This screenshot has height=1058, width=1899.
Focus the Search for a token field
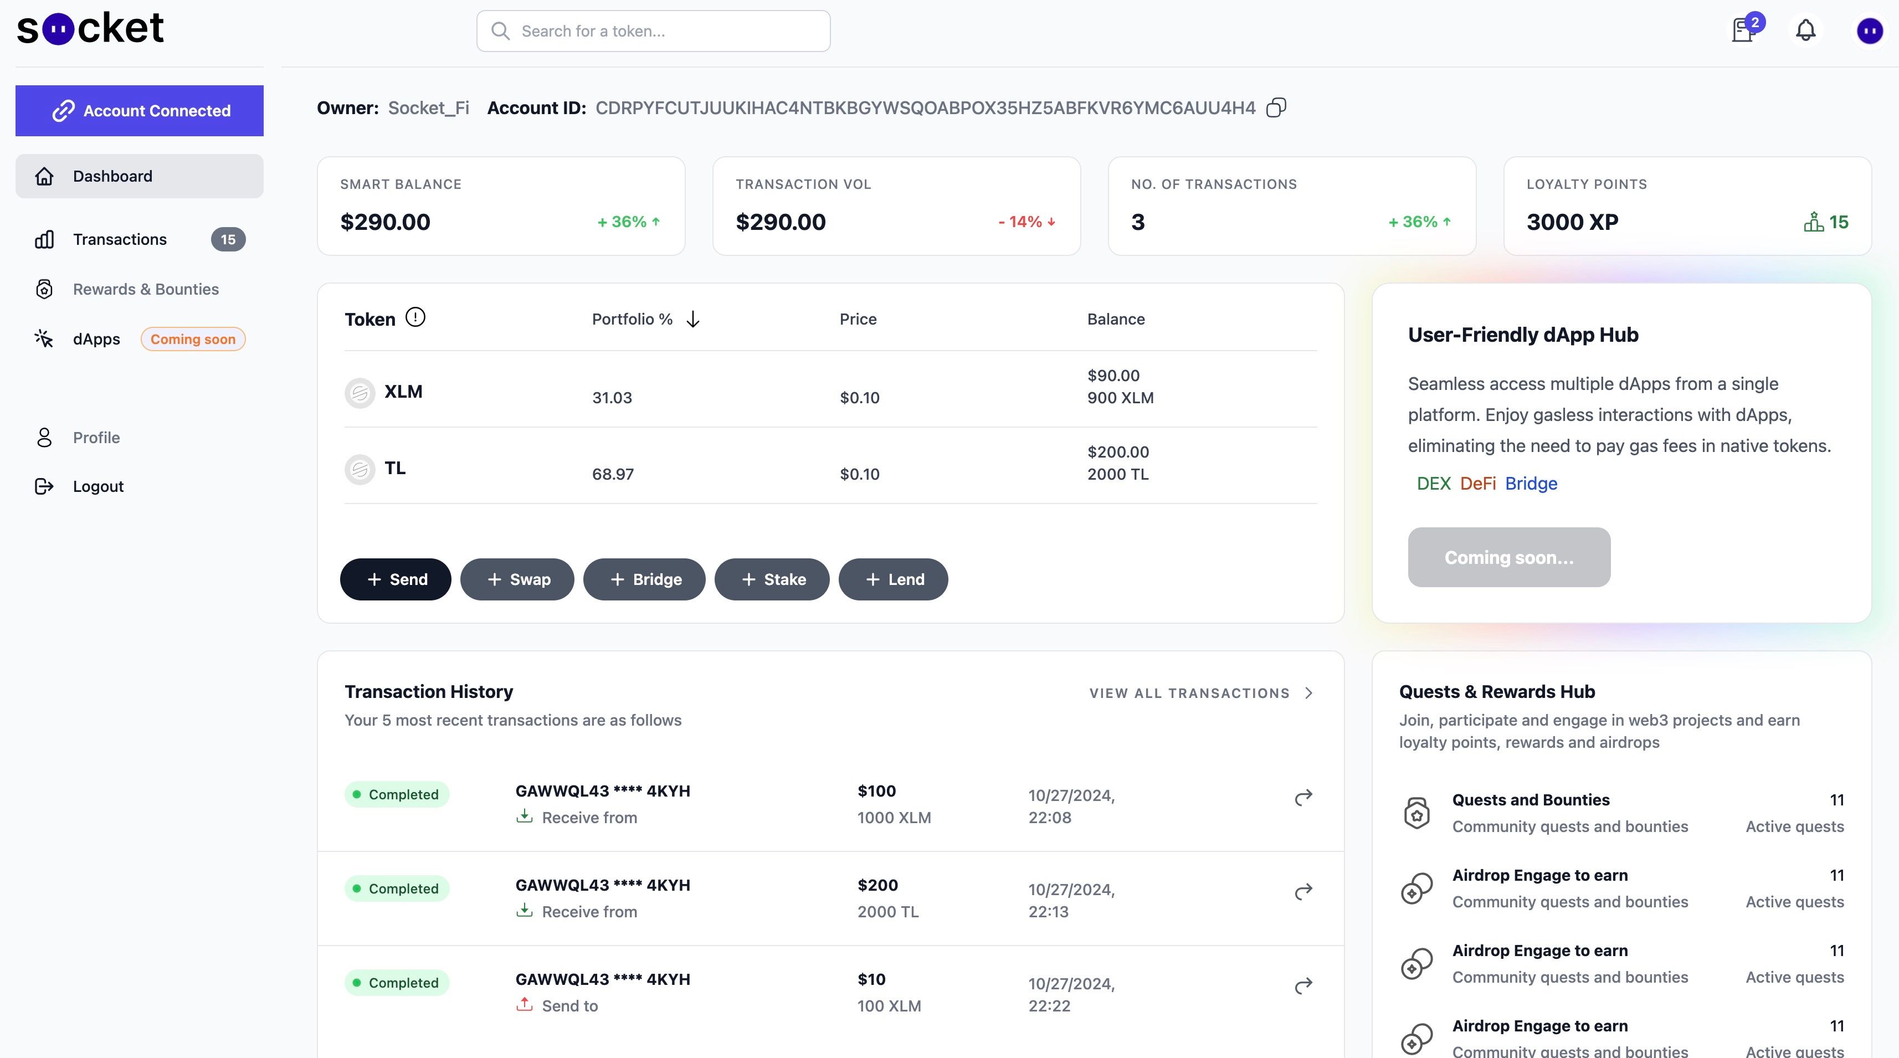click(653, 31)
